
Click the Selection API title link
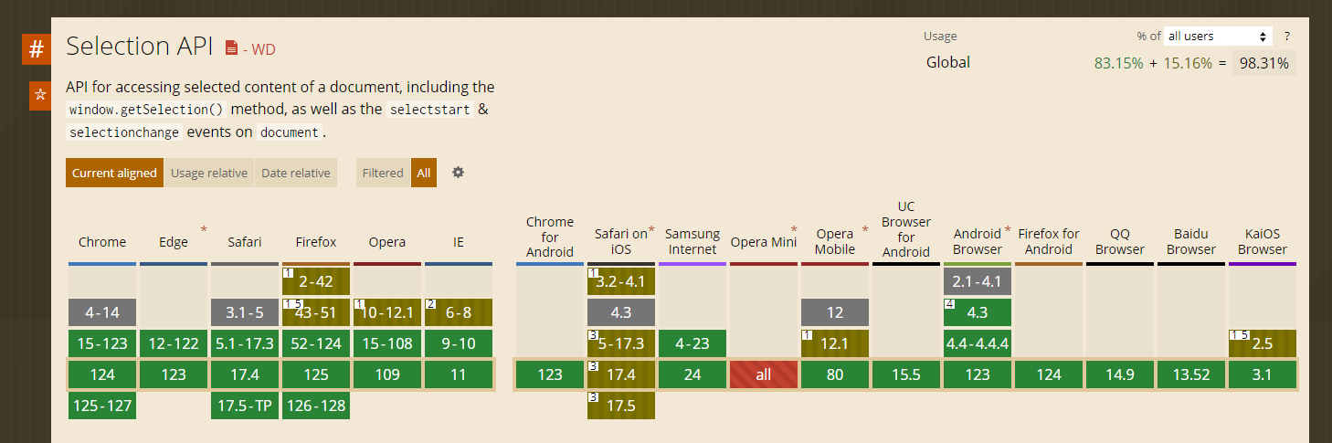[x=140, y=47]
